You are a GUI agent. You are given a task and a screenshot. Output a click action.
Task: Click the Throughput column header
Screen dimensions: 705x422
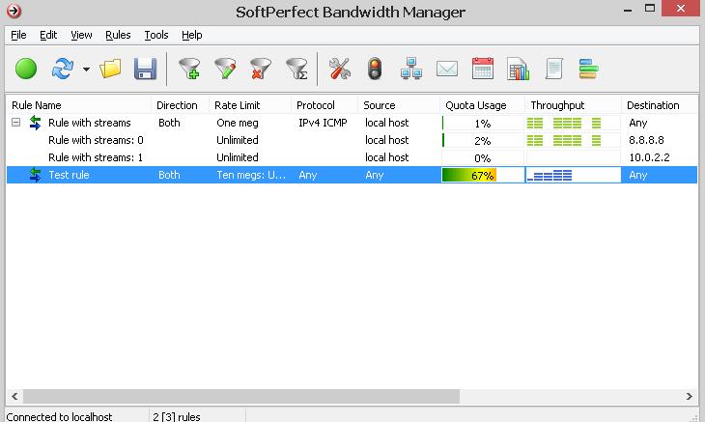(574, 105)
